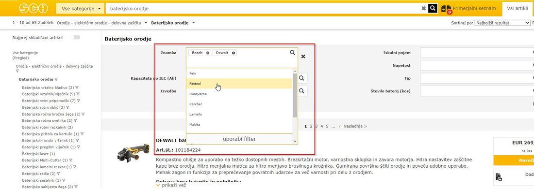Open Baterijska pištola za kartuše category

[x=50, y=134]
